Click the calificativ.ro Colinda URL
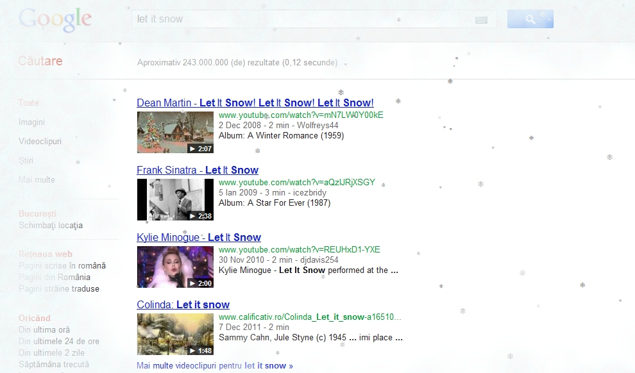The height and width of the screenshot is (373, 635). (x=310, y=317)
